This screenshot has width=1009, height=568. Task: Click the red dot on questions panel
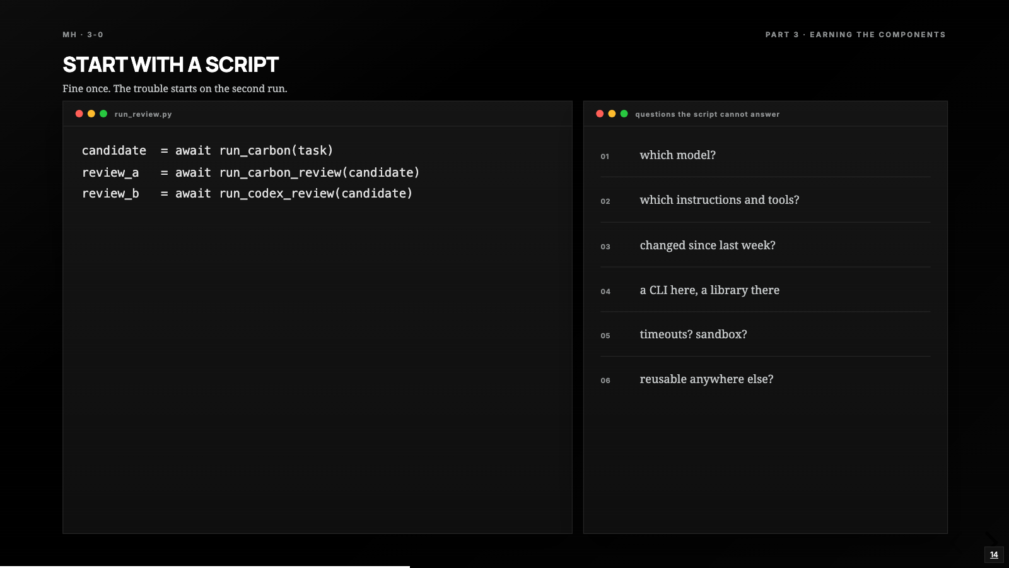point(600,114)
